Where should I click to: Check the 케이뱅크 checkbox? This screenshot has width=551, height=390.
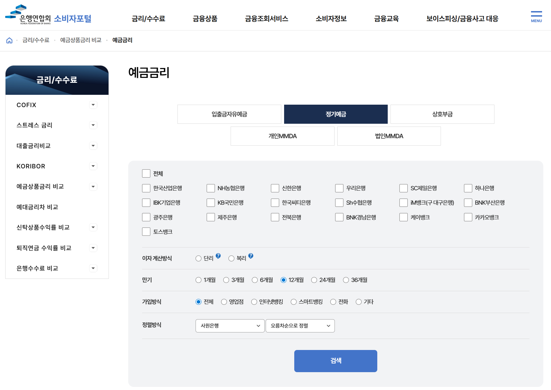403,217
